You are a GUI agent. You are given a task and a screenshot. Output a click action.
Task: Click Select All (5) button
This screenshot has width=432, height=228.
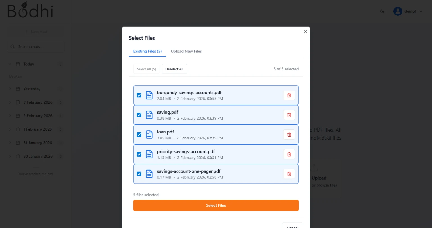(146, 69)
